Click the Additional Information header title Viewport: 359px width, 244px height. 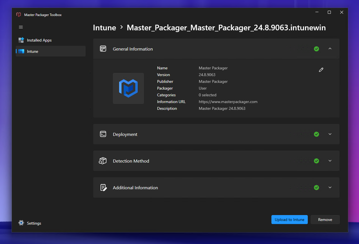pyautogui.click(x=135, y=188)
